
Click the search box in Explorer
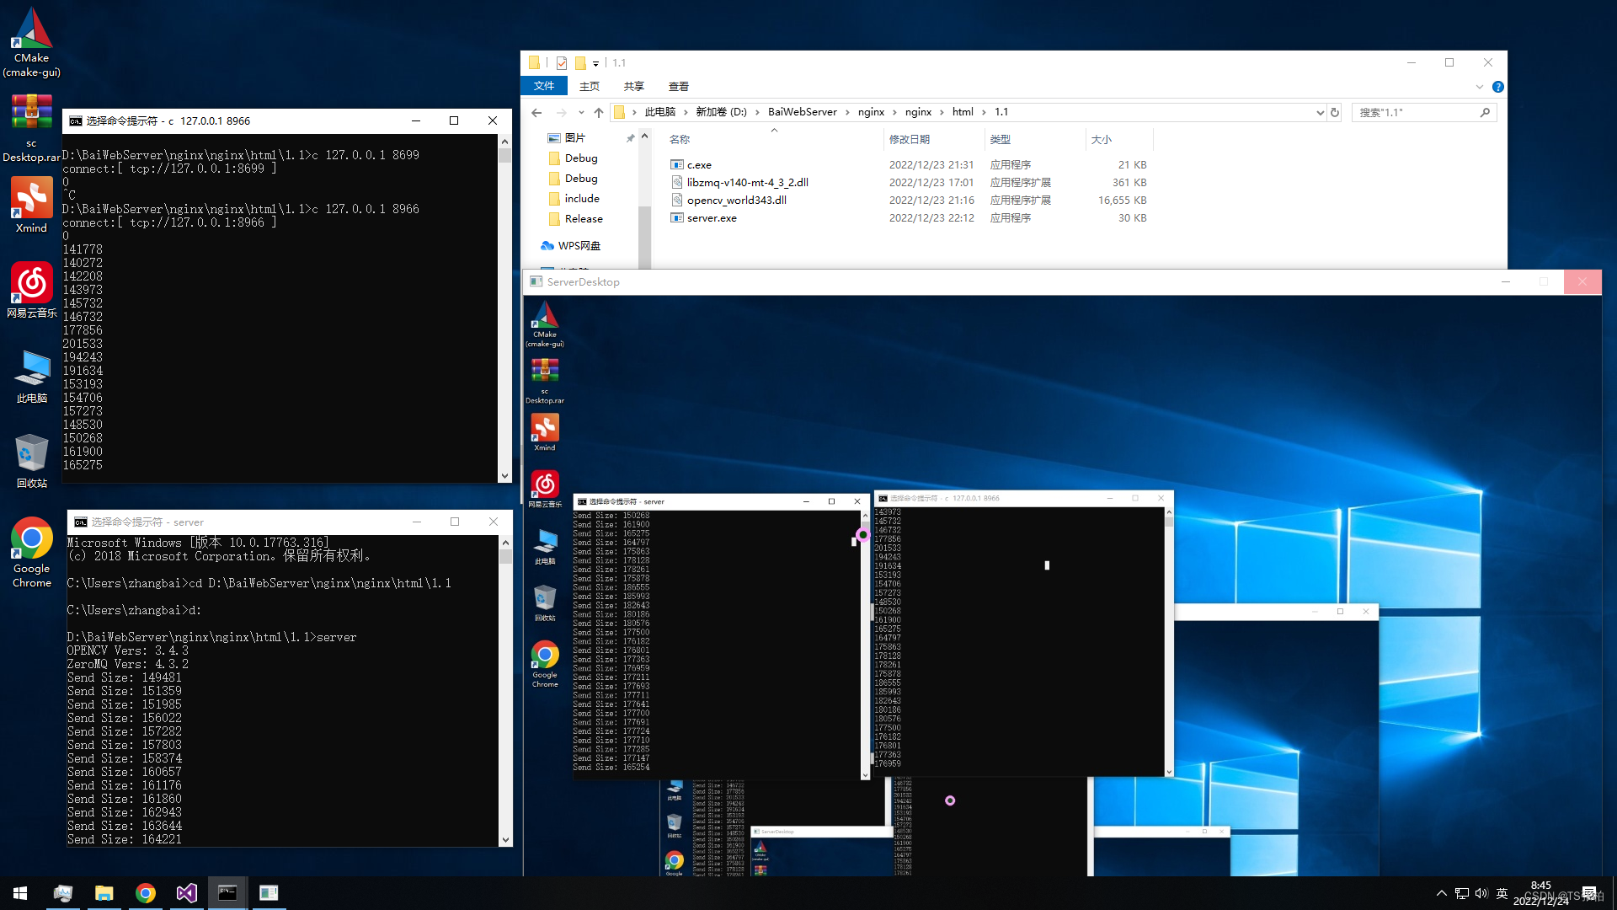(x=1417, y=112)
